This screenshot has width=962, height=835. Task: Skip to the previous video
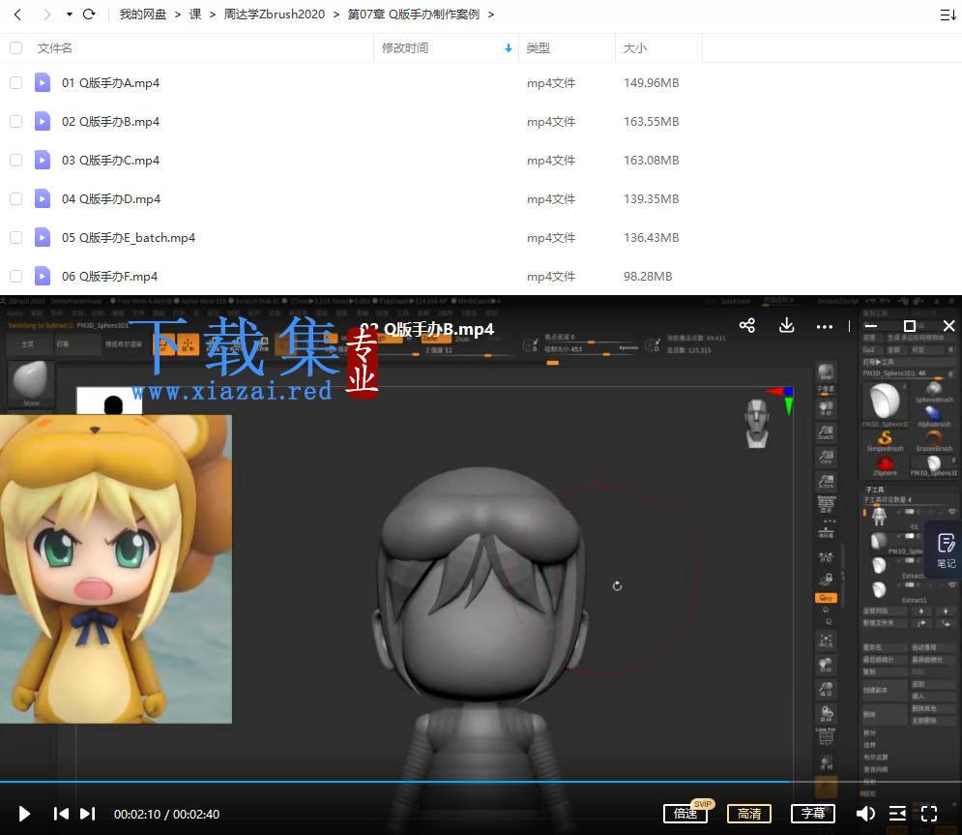61,814
